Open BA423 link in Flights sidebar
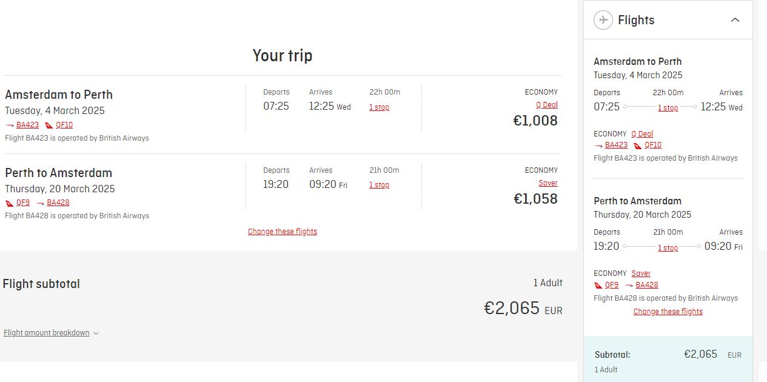 click(x=616, y=145)
